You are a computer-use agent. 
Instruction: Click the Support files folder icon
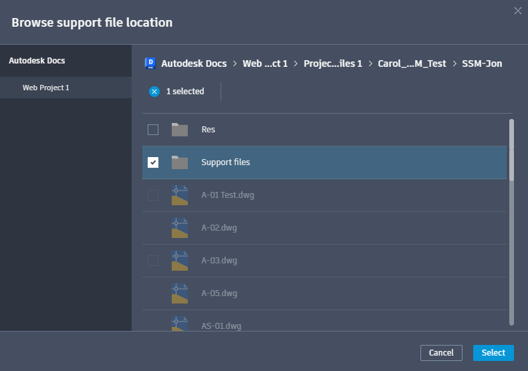pyautogui.click(x=179, y=162)
